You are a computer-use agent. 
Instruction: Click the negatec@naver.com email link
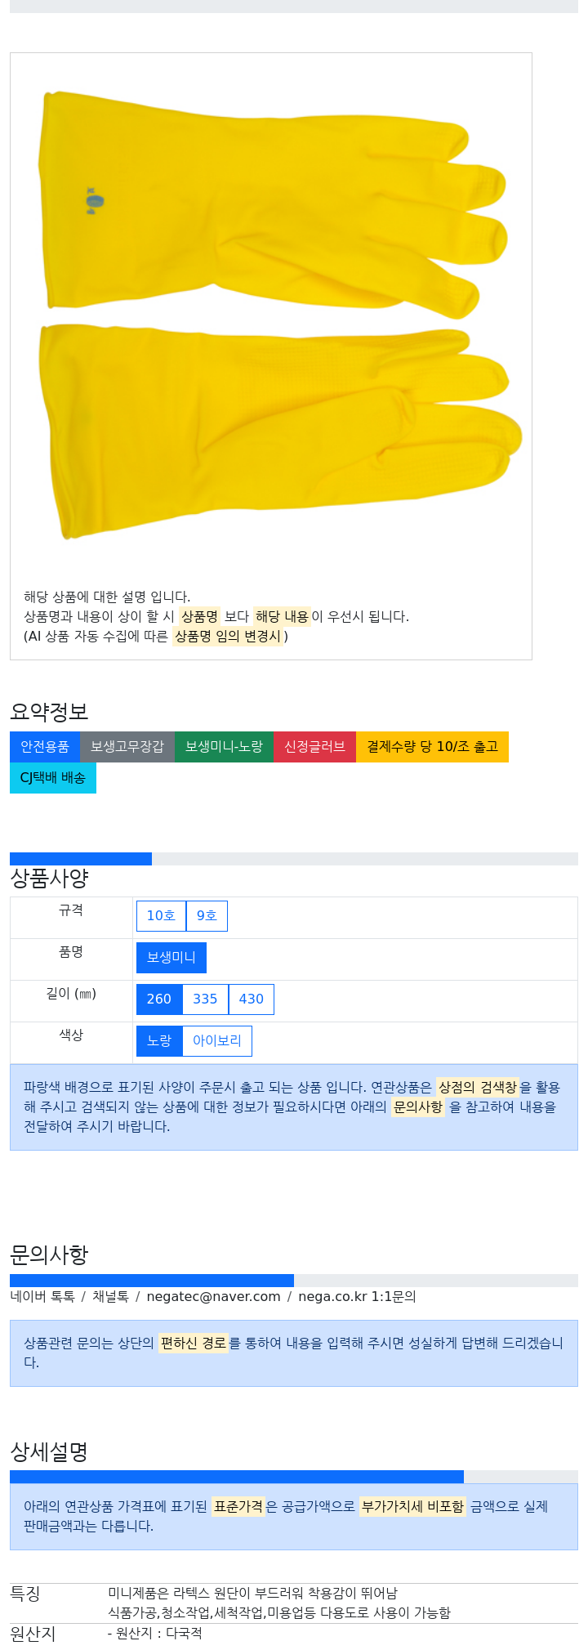pyautogui.click(x=213, y=1297)
